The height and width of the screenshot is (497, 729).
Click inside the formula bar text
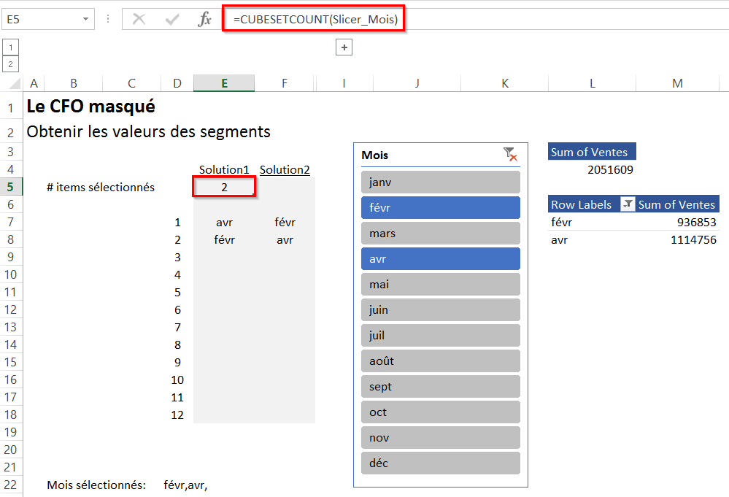click(315, 19)
